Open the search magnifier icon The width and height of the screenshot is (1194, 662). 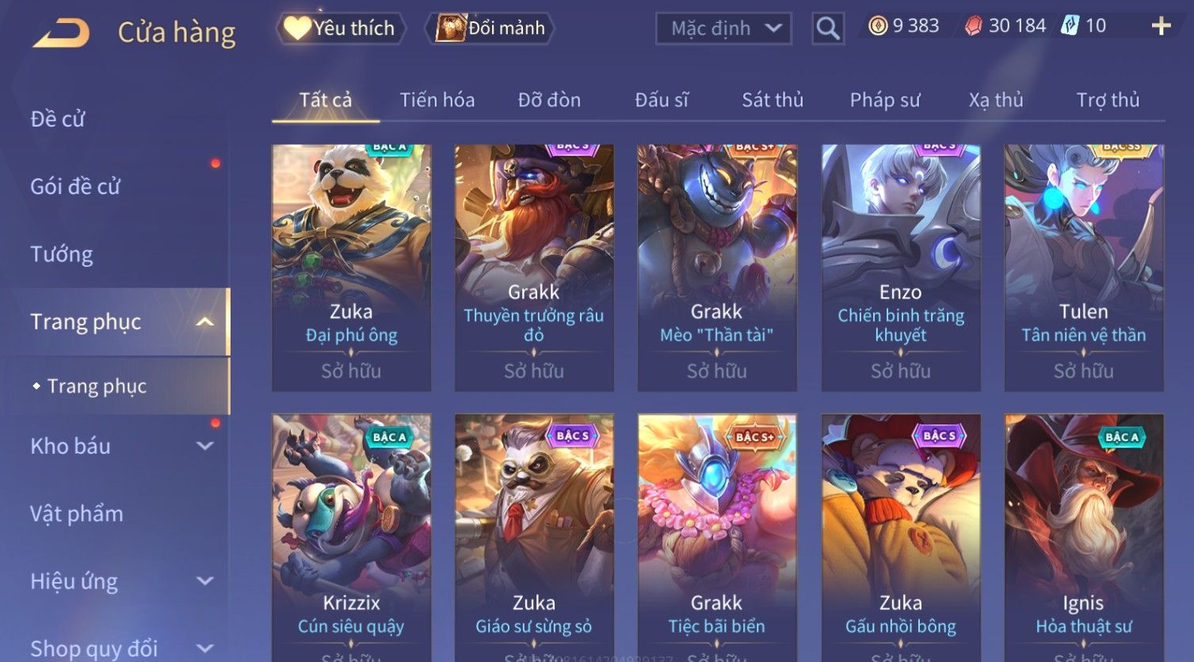(x=828, y=29)
